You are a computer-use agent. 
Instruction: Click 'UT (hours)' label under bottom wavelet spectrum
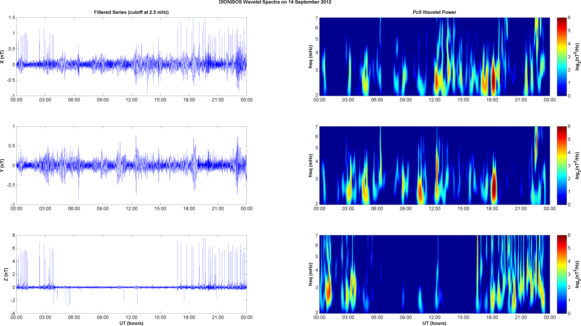[434, 323]
